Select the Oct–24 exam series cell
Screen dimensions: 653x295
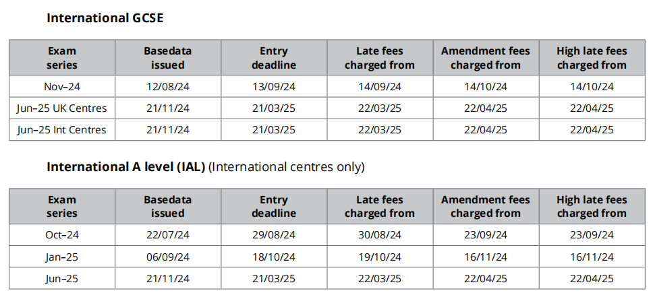click(62, 235)
